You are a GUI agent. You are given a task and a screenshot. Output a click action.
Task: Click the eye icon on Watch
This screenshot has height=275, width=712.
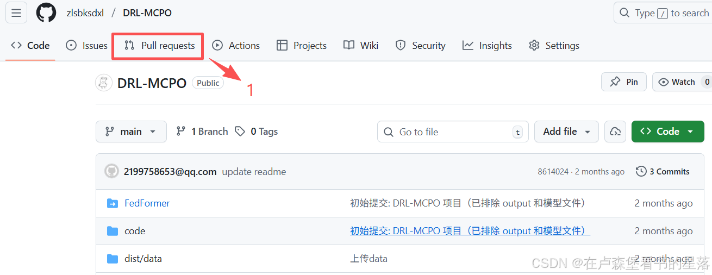coord(664,82)
